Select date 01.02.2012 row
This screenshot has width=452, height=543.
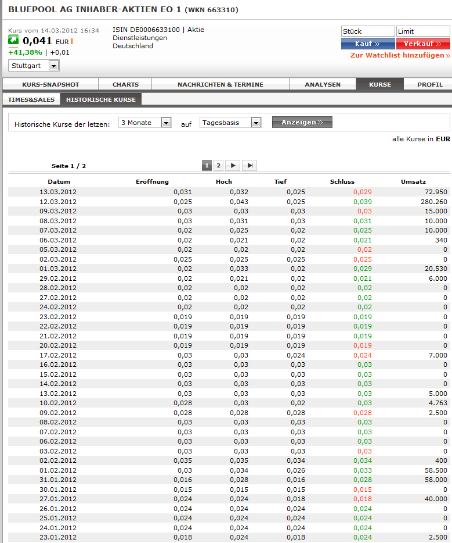(x=229, y=470)
